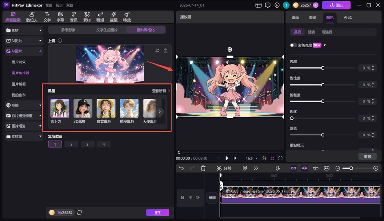Image resolution: width=384 pixels, height=221 pixels.
Task: Take a snapshot with the camera icon
Action: point(264,158)
